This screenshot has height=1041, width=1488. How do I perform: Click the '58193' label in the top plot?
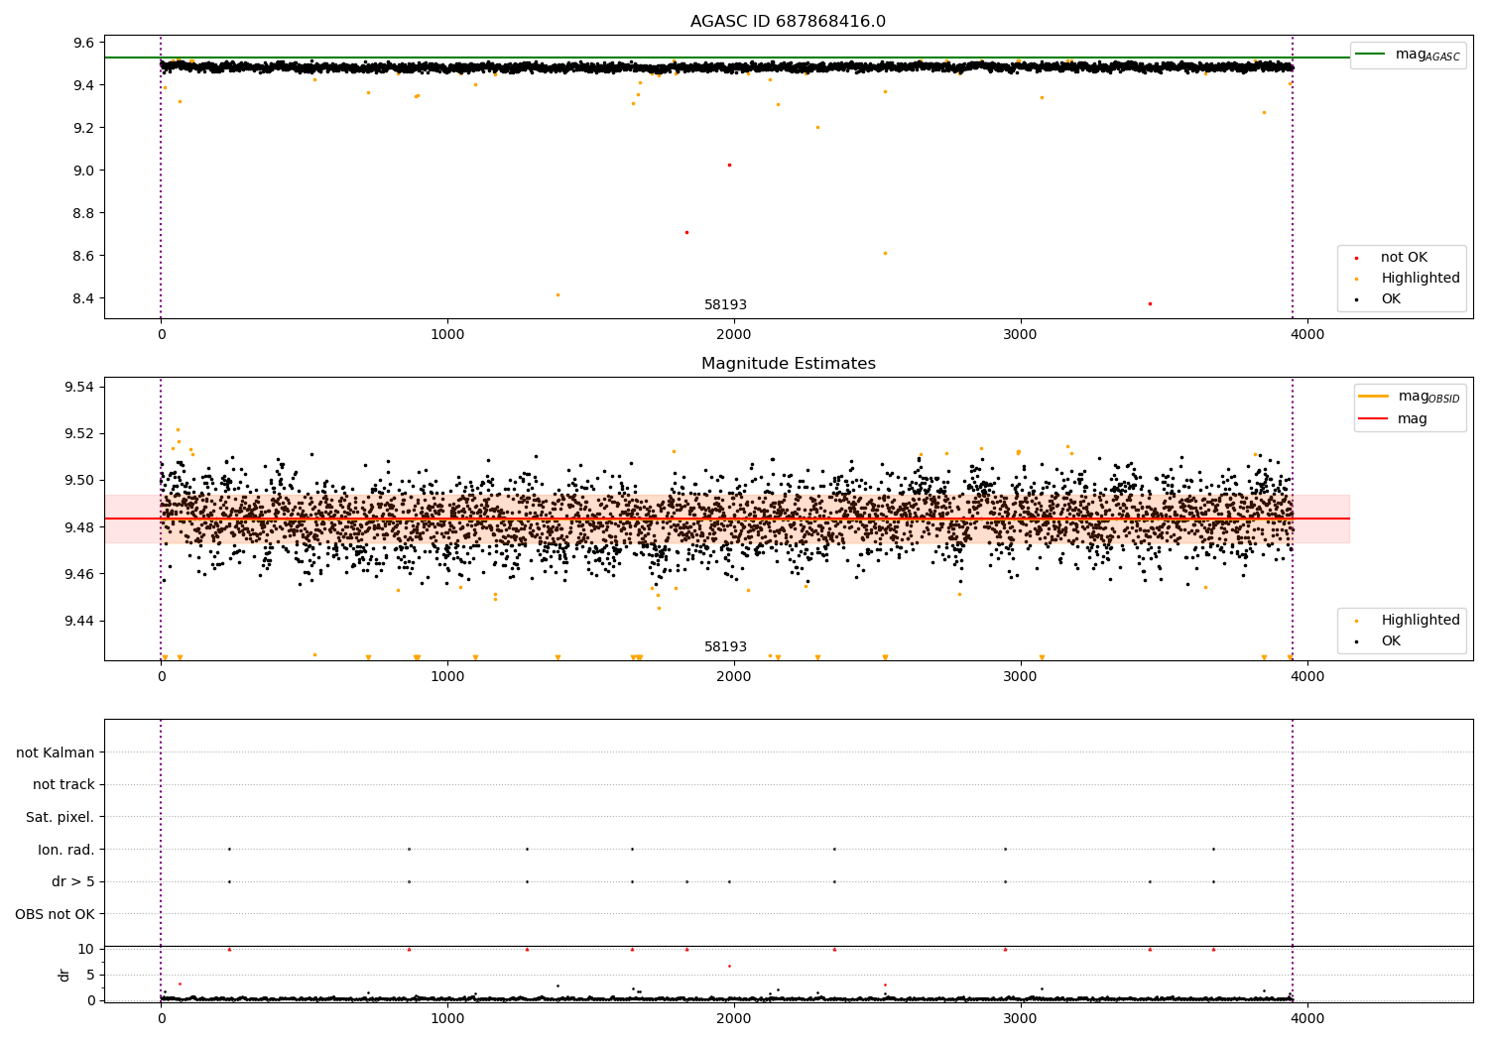tap(725, 305)
